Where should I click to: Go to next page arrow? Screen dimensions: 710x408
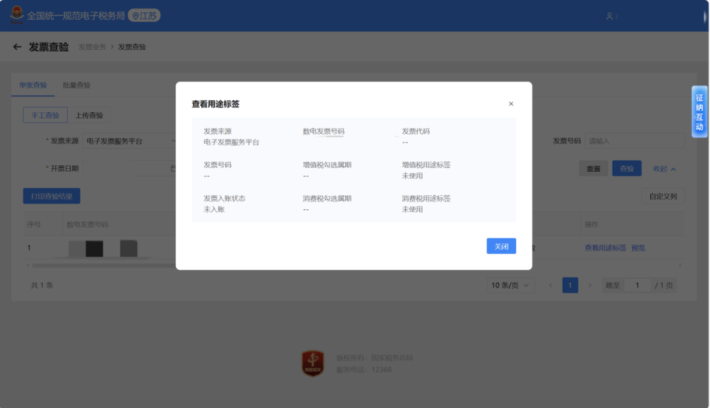tap(590, 285)
